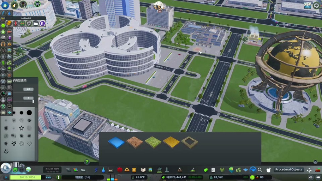Click the blue info panel button top-left
This screenshot has width=322, height=181.
click(x=5, y=5)
